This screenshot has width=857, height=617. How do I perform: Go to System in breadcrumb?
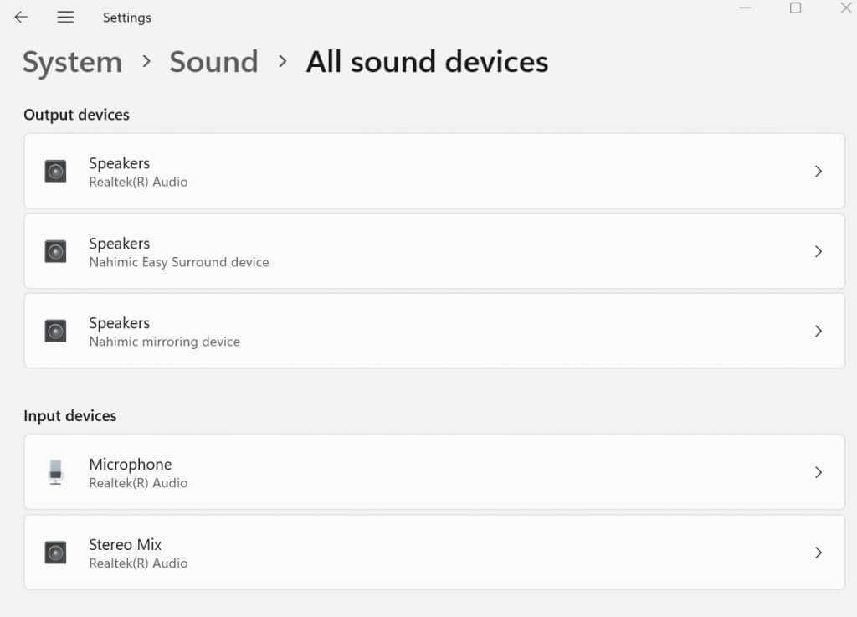pos(72,62)
